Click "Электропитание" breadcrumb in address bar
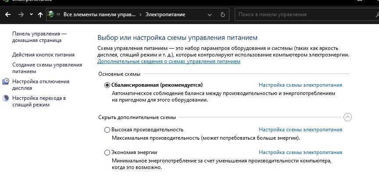The image size is (379, 183). [165, 14]
